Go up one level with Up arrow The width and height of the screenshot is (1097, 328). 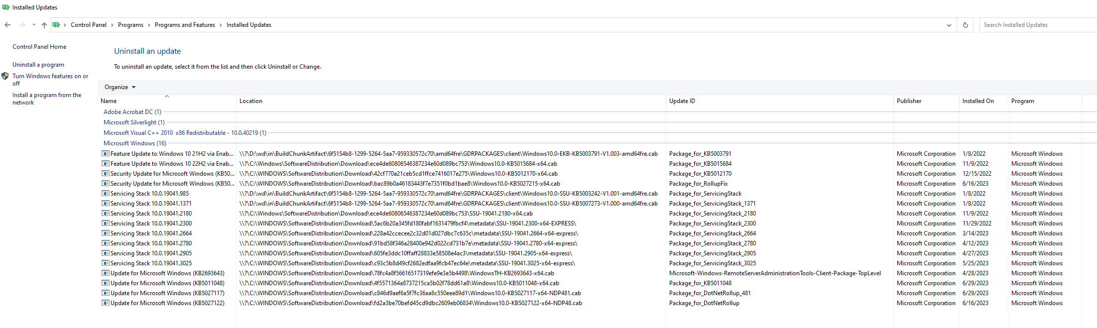click(44, 25)
